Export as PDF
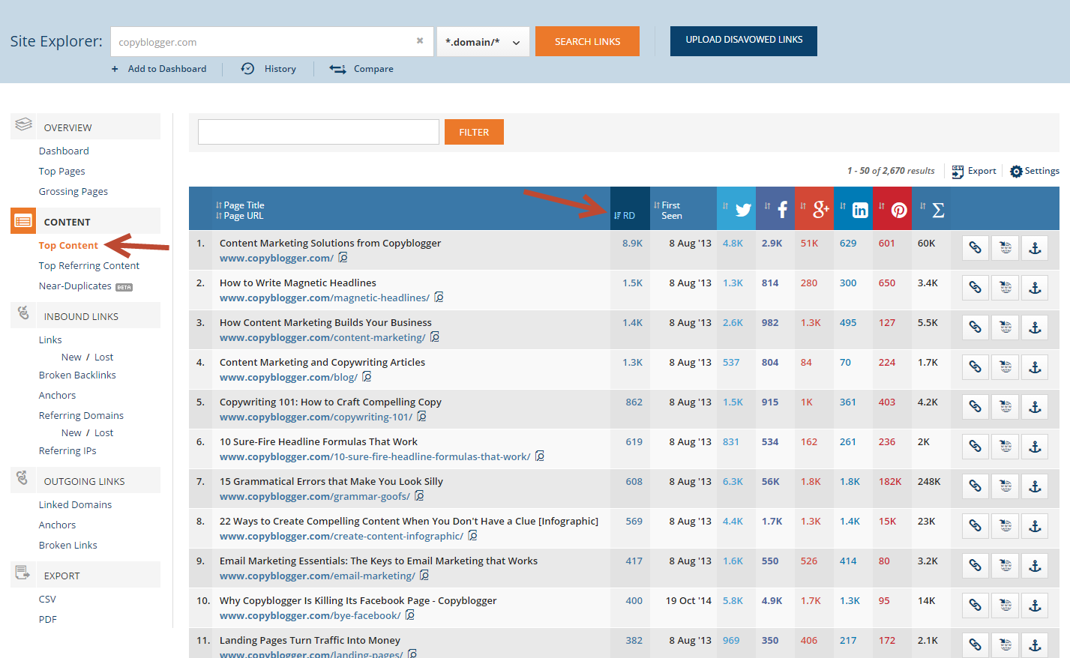 pyautogui.click(x=48, y=620)
